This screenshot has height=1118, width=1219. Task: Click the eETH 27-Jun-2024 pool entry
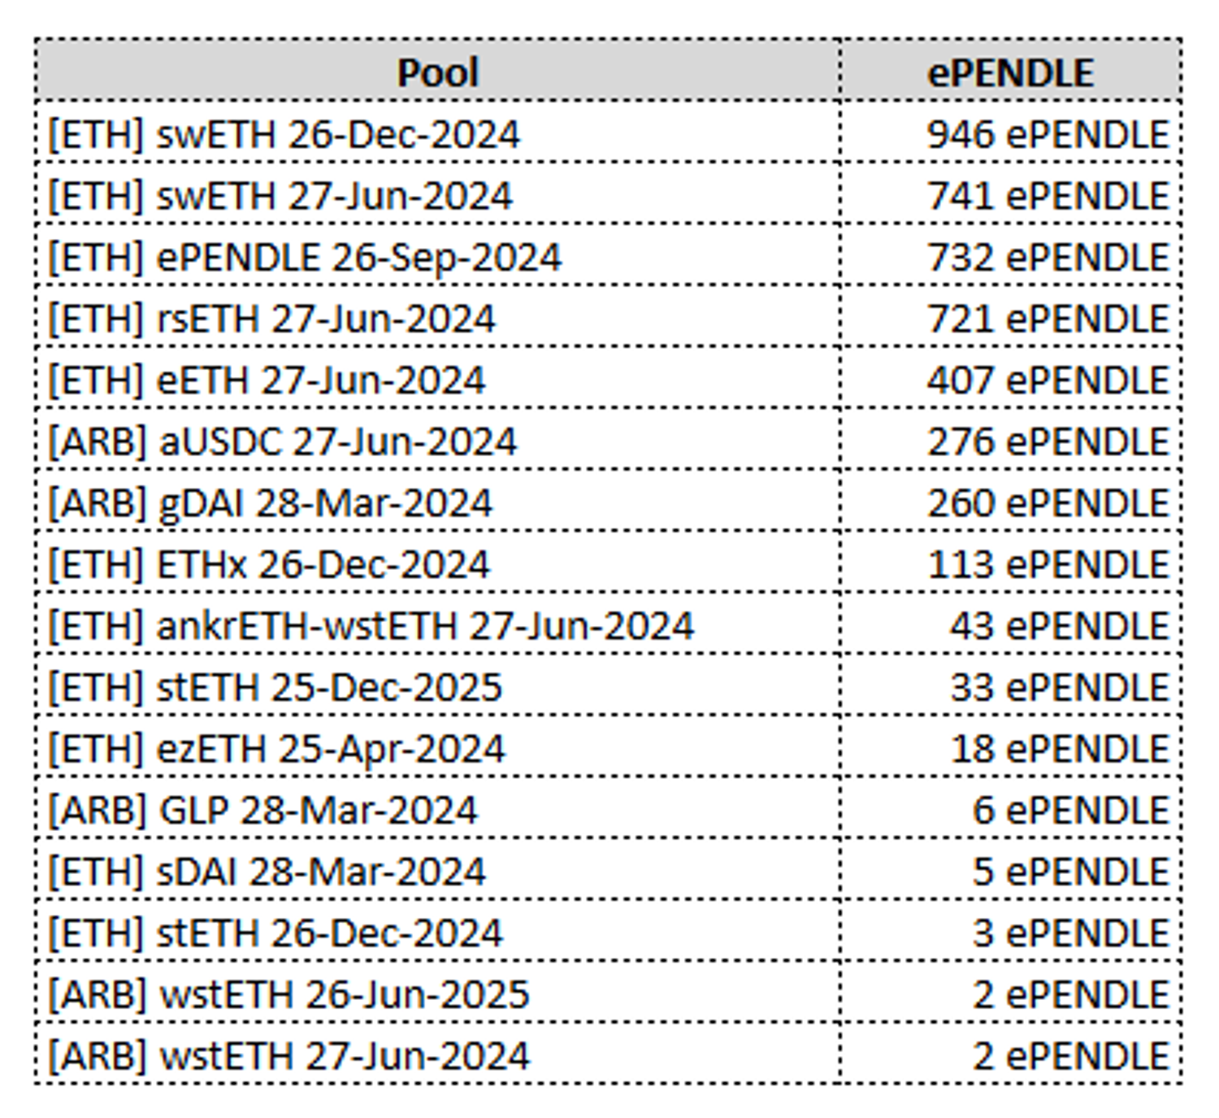(267, 381)
